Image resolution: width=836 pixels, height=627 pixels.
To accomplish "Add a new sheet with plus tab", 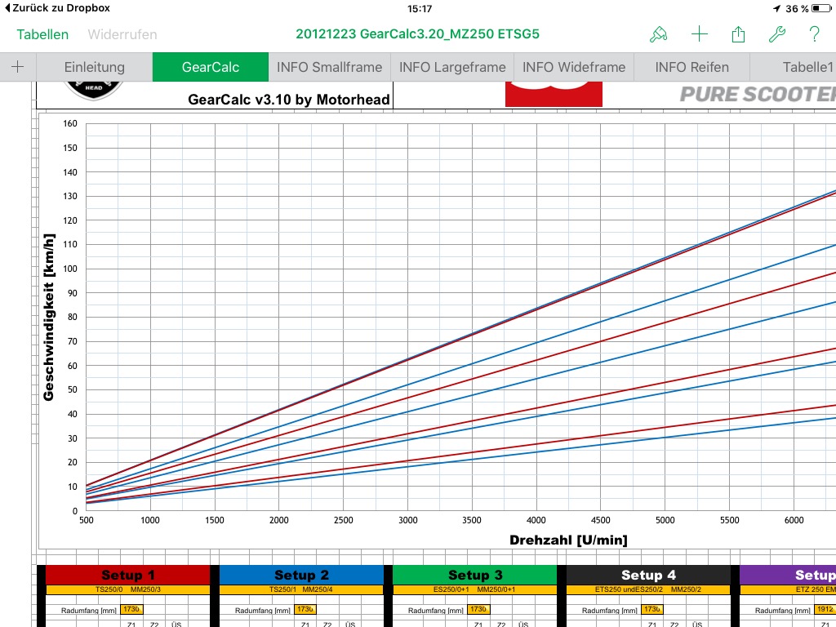I will pos(18,67).
